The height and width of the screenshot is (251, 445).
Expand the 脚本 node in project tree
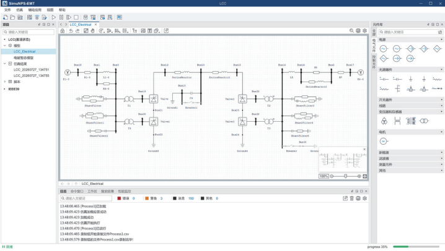pyautogui.click(x=4, y=82)
